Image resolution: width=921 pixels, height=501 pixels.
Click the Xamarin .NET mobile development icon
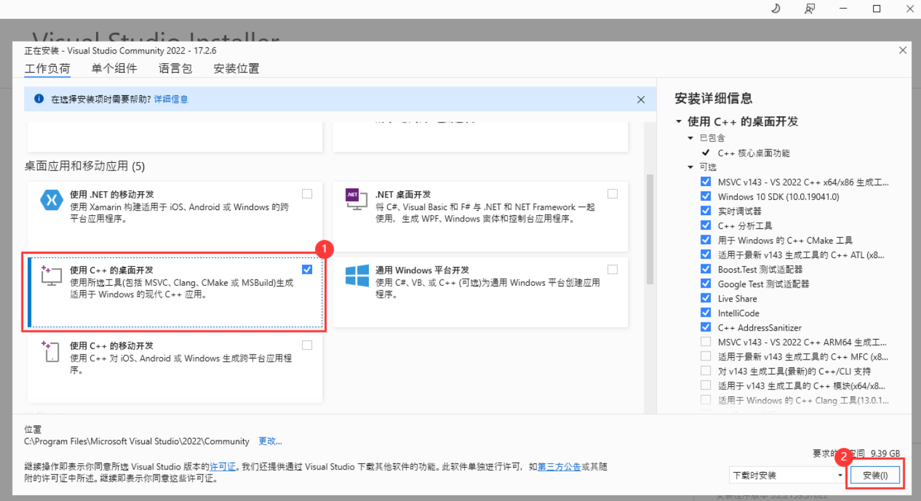pos(51,200)
